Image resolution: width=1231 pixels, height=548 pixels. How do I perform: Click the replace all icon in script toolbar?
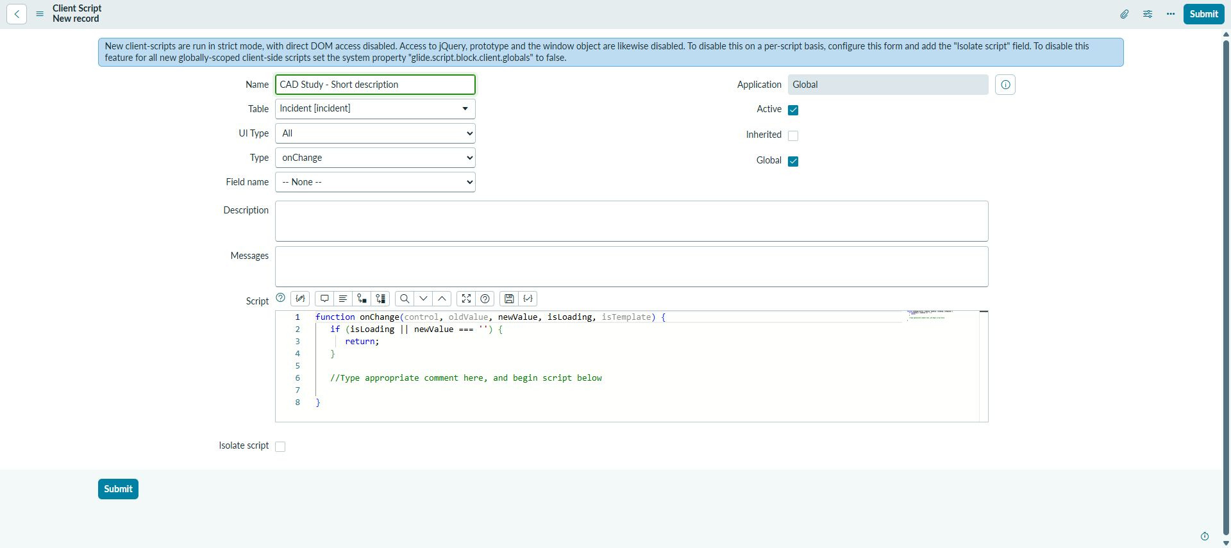click(x=381, y=299)
